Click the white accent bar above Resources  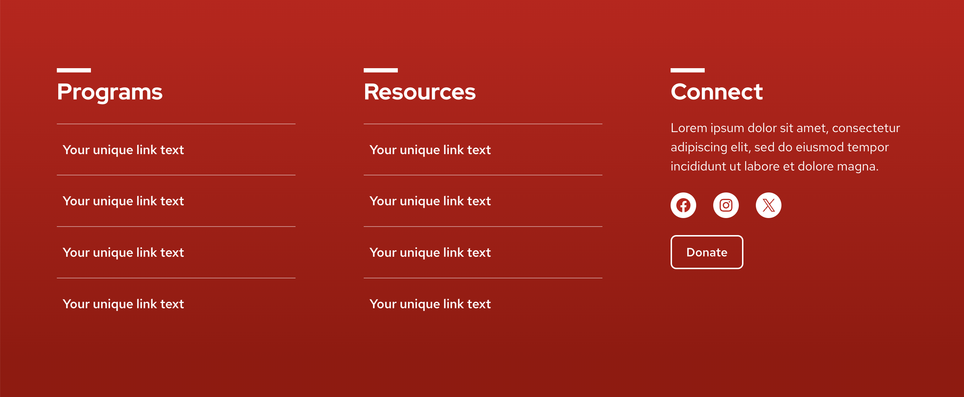pyautogui.click(x=380, y=70)
